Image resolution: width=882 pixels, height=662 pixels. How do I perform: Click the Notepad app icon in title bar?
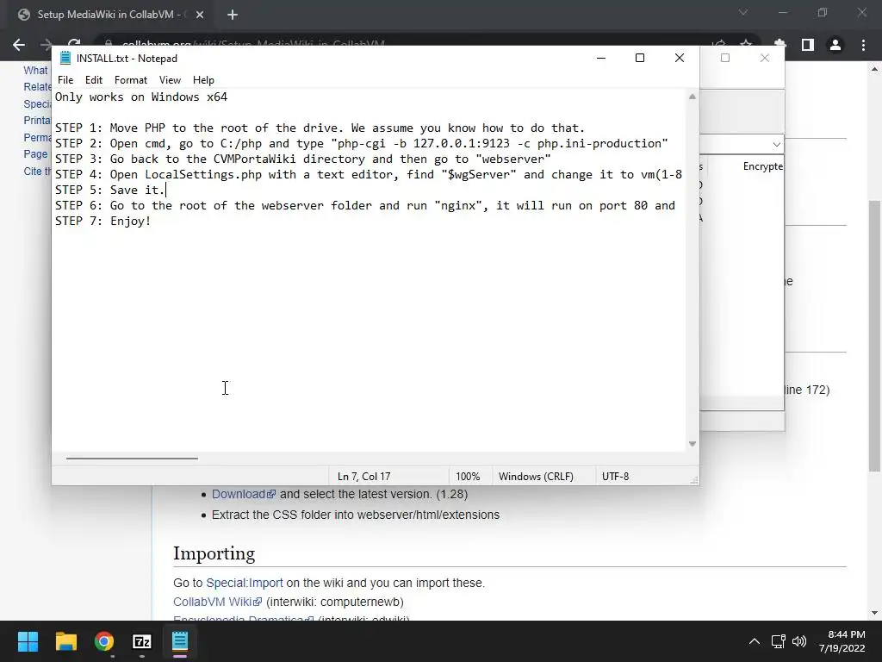coord(65,58)
